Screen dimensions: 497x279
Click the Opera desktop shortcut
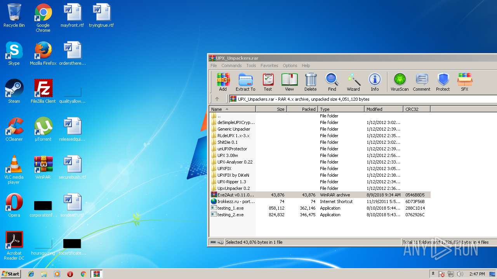[x=14, y=205]
